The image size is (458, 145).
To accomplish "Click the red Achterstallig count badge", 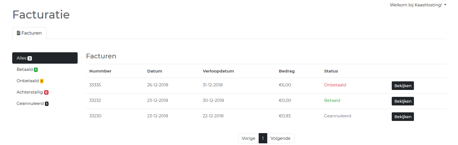I will coord(46,92).
